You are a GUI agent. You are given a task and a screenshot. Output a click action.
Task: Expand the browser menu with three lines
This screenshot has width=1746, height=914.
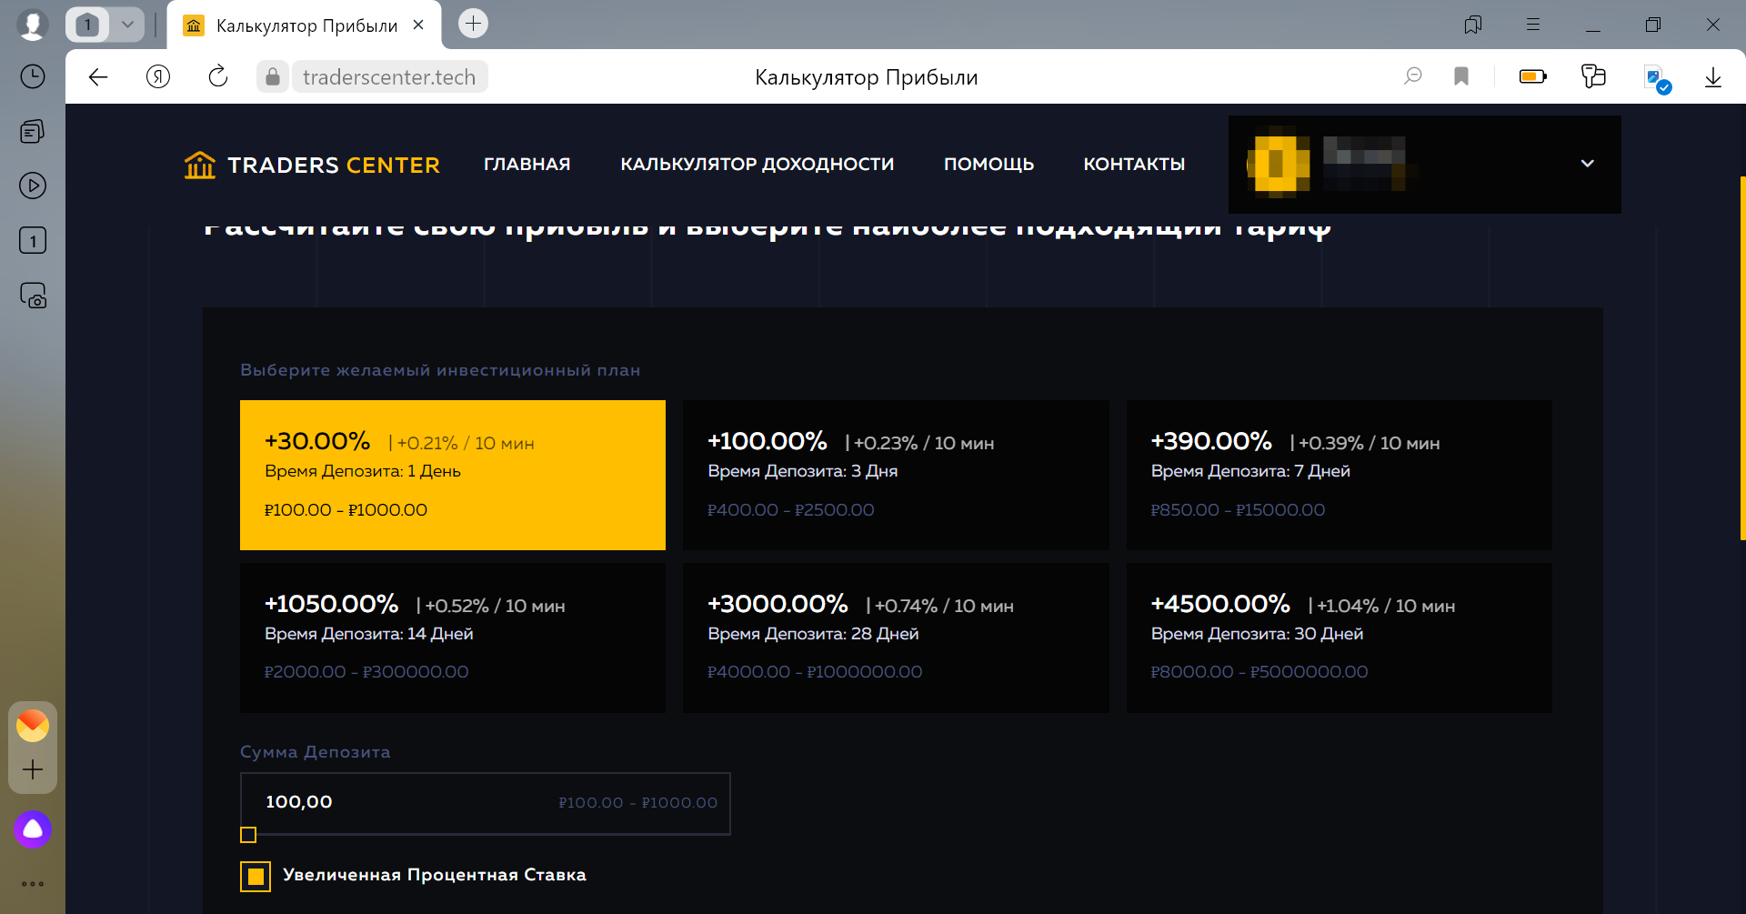1533,25
